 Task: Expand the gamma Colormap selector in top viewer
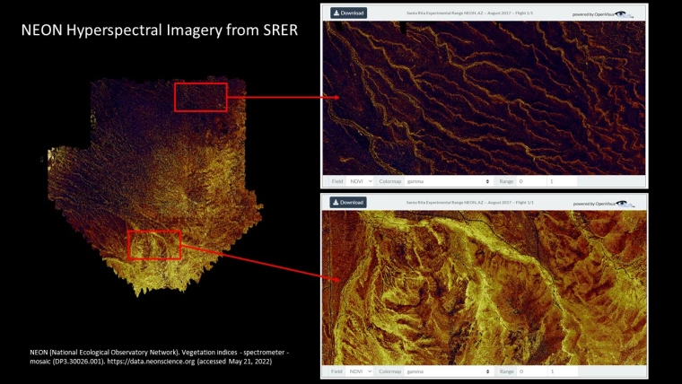[x=448, y=181]
